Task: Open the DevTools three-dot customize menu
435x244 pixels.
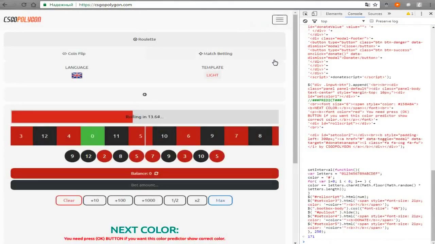Action: (x=421, y=14)
